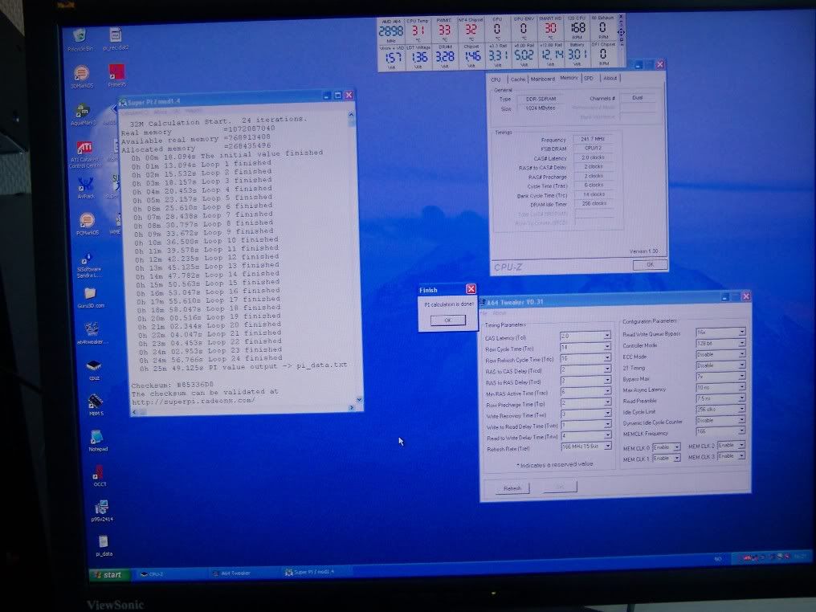Expand the CAS Latency (Tcl) dropdown
Image resolution: width=816 pixels, height=612 pixels.
pyautogui.click(x=607, y=336)
